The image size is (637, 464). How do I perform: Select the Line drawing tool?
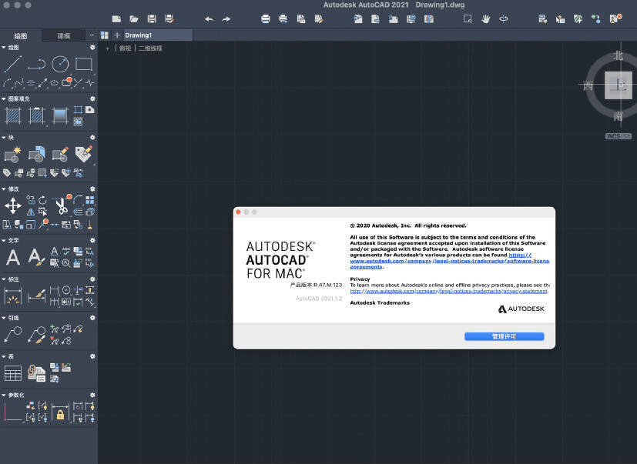[12, 64]
